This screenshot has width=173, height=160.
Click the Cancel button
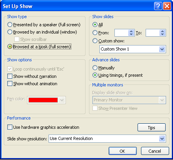point(155,151)
